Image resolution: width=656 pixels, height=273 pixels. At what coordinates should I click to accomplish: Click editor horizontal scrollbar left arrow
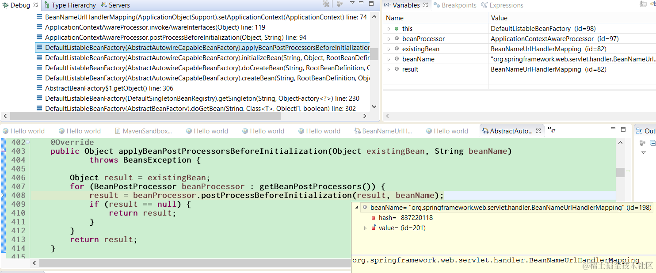(x=34, y=263)
